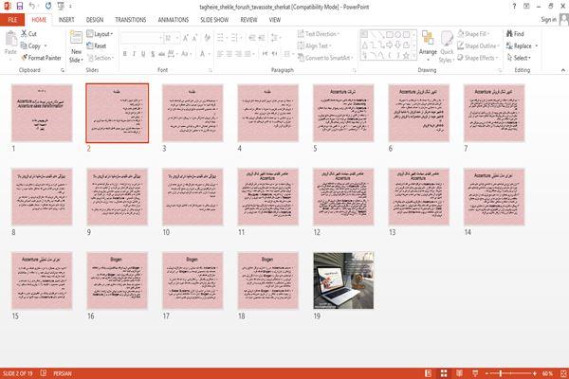Click the Clear All Formatting eraser icon
This screenshot has width=569, height=379.
pos(207,38)
